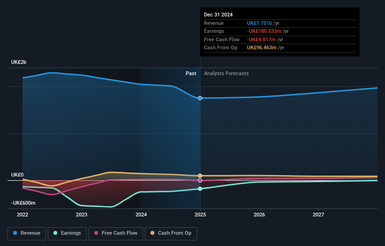Toggle the Earnings legend series
Screen dimensions: 385x246
67,233
